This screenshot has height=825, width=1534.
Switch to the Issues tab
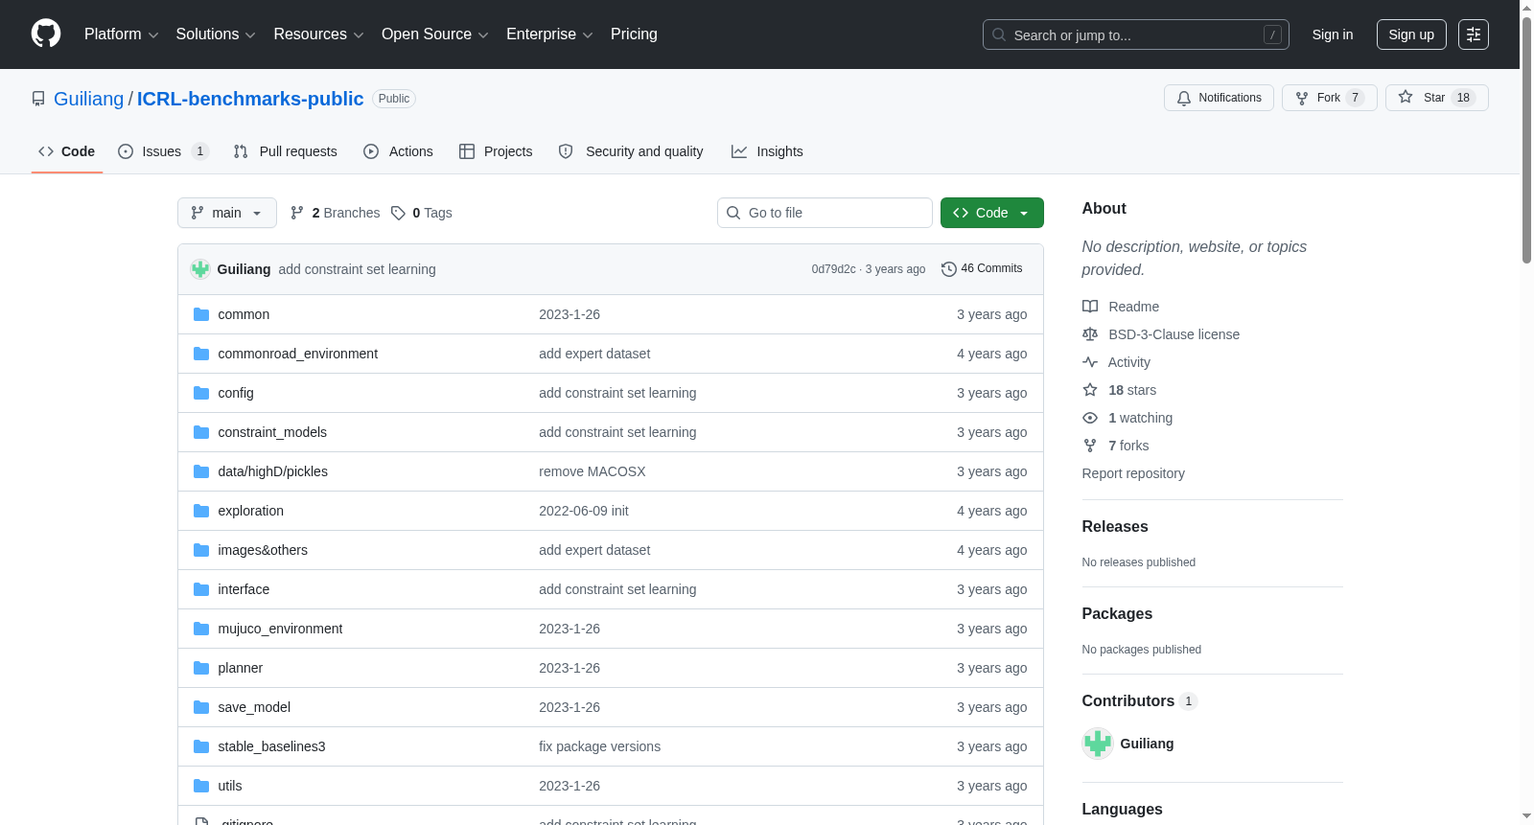pos(163,151)
